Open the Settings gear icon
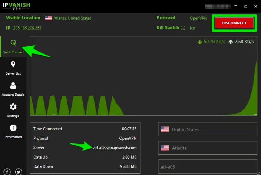261x175 pixels. [13, 107]
